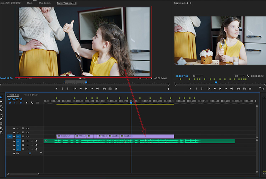Click the Source monitor blue playhead
266x179 pixels.
86,82
